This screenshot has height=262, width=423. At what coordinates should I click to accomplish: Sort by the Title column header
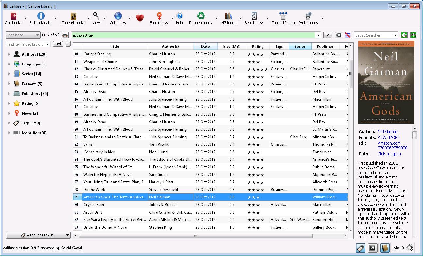(x=115, y=46)
